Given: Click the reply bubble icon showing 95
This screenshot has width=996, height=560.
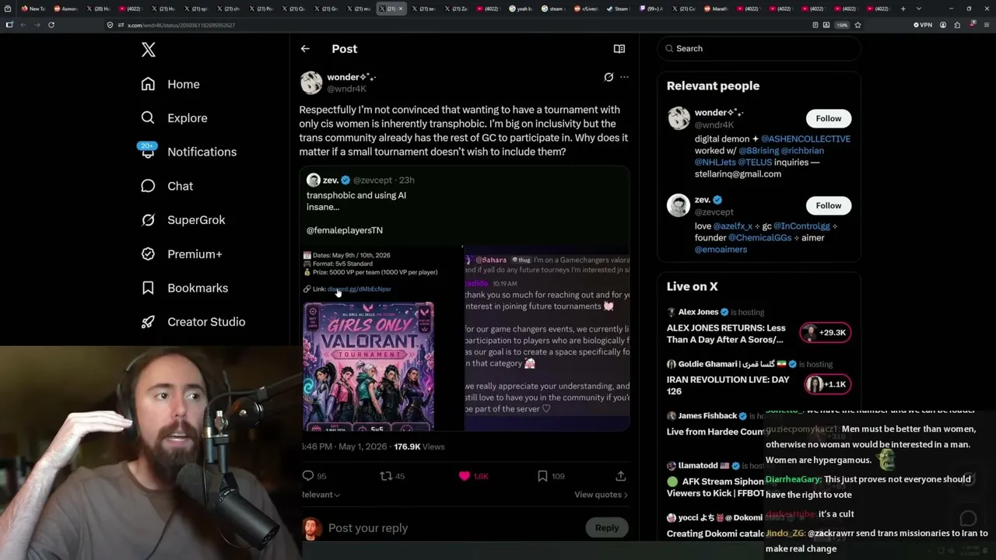Looking at the screenshot, I should pyautogui.click(x=308, y=476).
